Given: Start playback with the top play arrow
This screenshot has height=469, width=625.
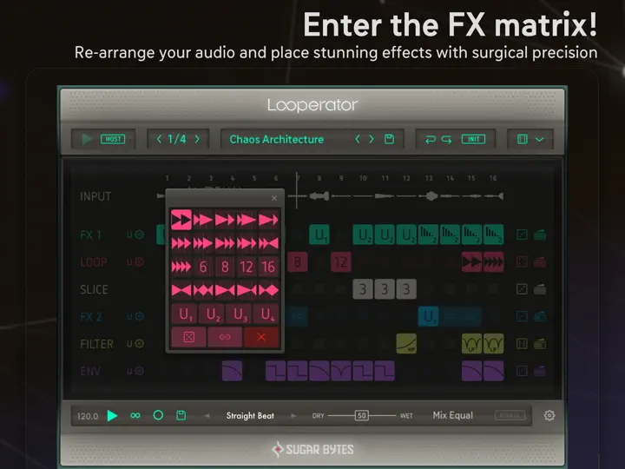Looking at the screenshot, I should pos(87,139).
